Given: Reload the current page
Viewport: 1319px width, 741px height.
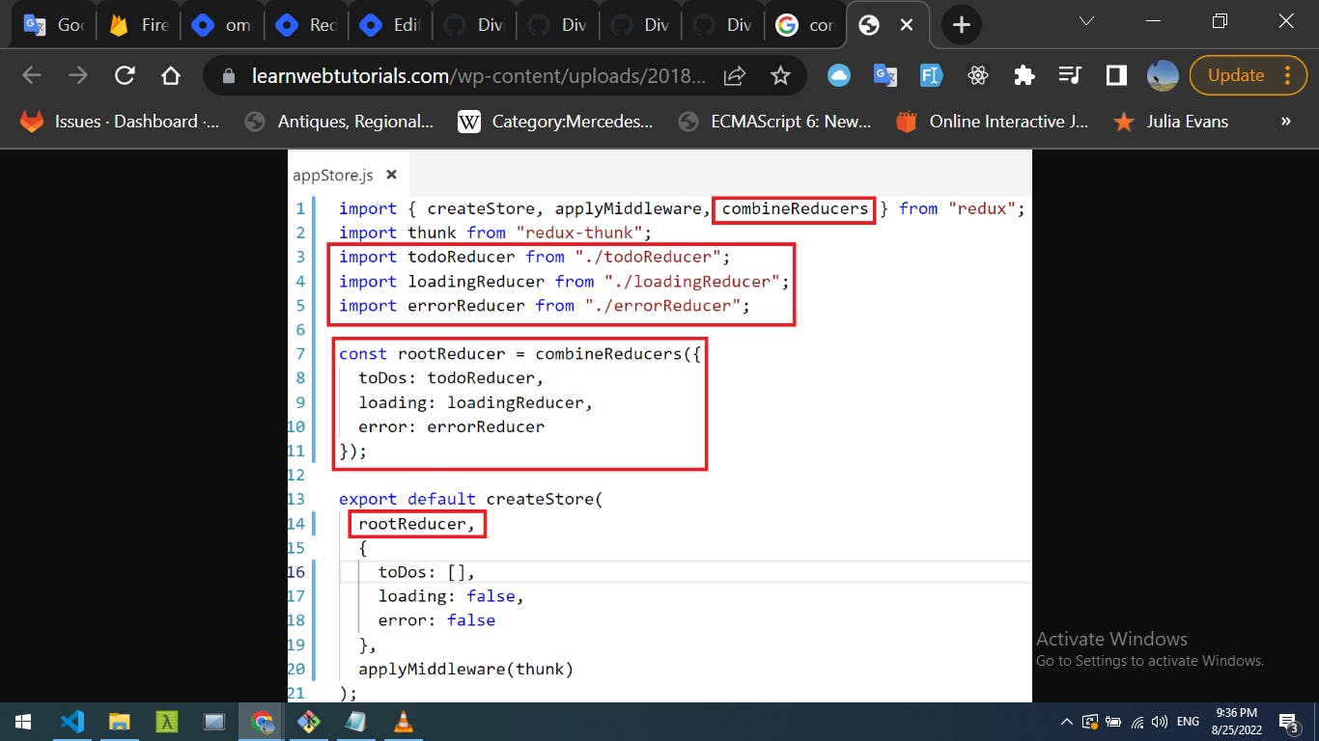Looking at the screenshot, I should 125,75.
